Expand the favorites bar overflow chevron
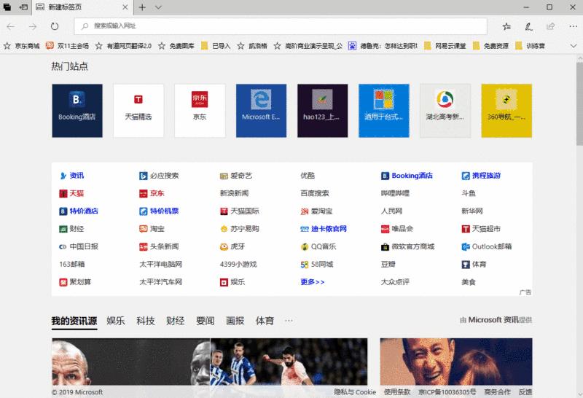Image resolution: width=583 pixels, height=398 pixels. pos(574,46)
